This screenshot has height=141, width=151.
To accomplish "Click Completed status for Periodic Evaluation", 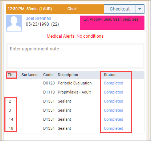I will click(114, 83).
